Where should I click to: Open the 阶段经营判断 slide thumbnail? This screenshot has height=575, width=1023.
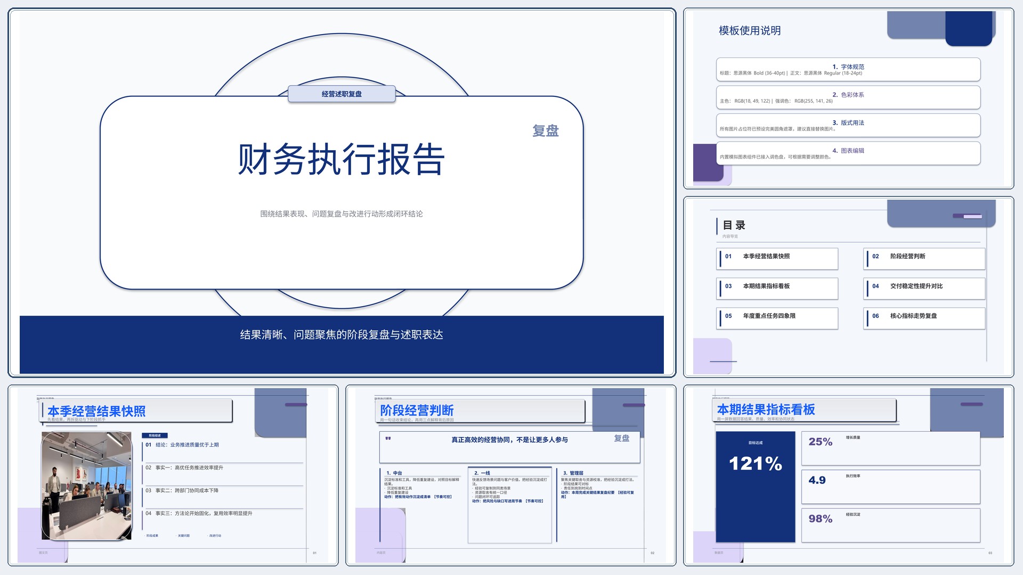pyautogui.click(x=511, y=475)
